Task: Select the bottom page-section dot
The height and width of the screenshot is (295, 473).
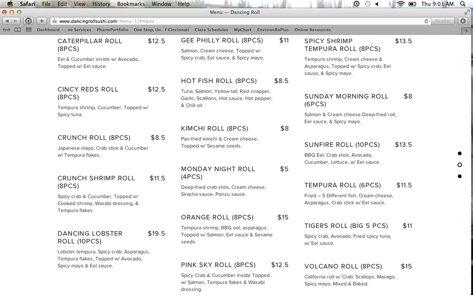Action: pos(459,176)
